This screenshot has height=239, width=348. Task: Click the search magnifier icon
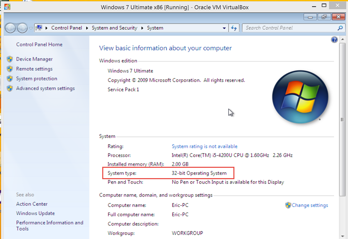[x=340, y=28]
